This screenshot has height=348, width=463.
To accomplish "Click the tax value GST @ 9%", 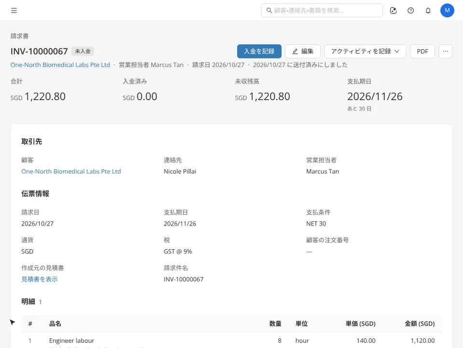I will tap(178, 252).
